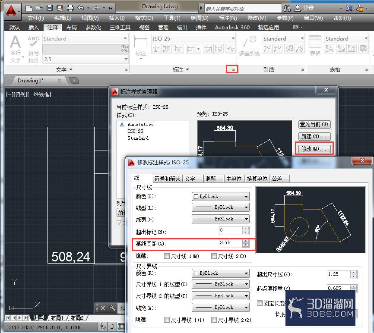
Task: Click the Find Text ABC magnifier icon
Action: [124, 49]
